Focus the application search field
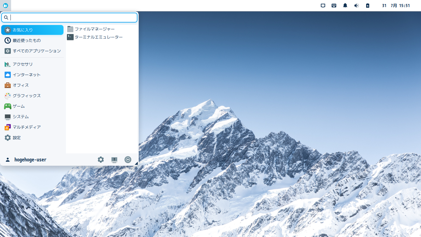 (69, 18)
